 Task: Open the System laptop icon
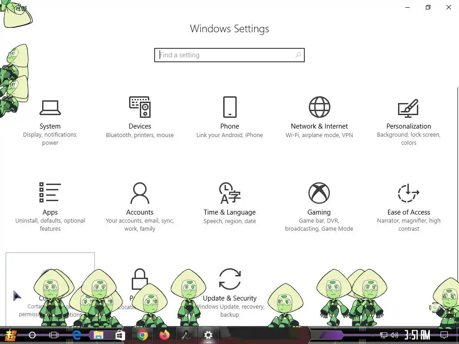tap(50, 107)
